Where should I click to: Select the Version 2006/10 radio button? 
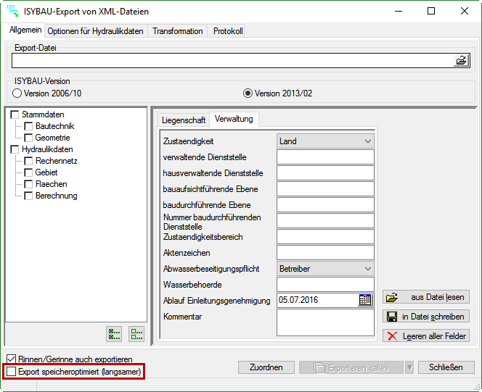(x=17, y=93)
